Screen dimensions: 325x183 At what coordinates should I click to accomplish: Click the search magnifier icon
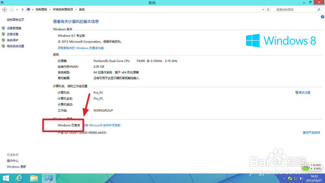(x=319, y=9)
